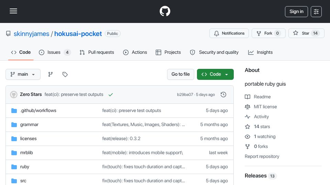Click the mrblib folder icon
The image size is (330, 185).
(14, 153)
